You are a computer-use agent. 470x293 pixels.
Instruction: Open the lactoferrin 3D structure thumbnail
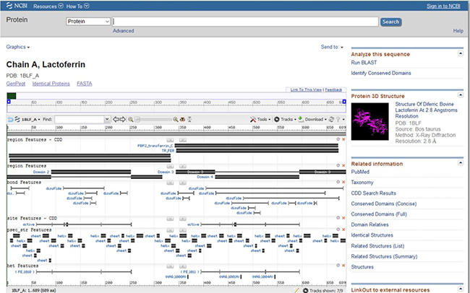(370, 121)
